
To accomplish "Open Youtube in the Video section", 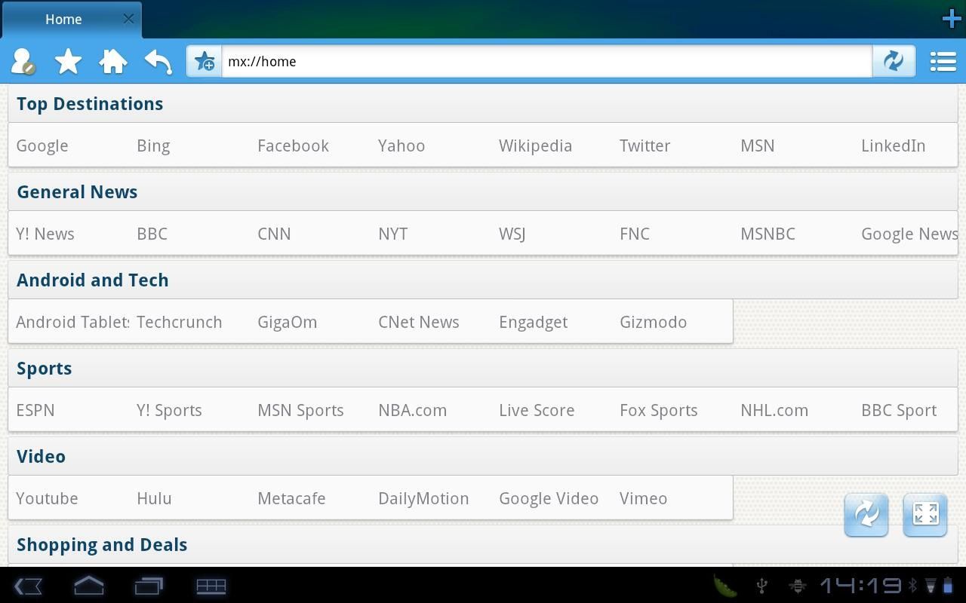I will click(x=47, y=498).
